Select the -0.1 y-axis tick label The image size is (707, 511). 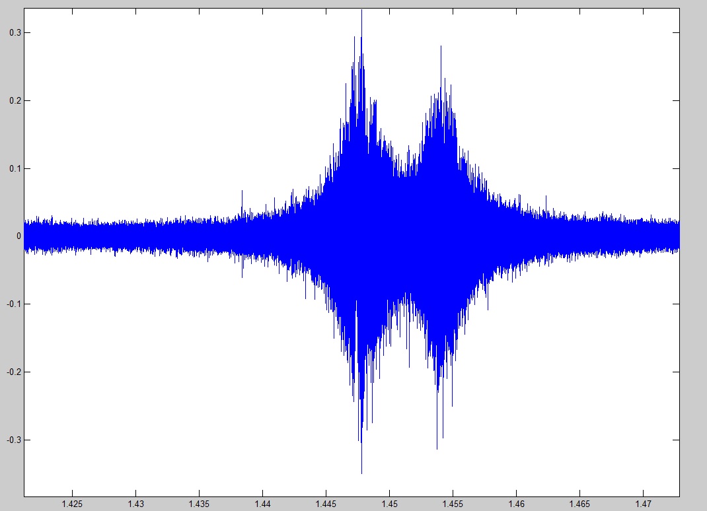pos(12,304)
